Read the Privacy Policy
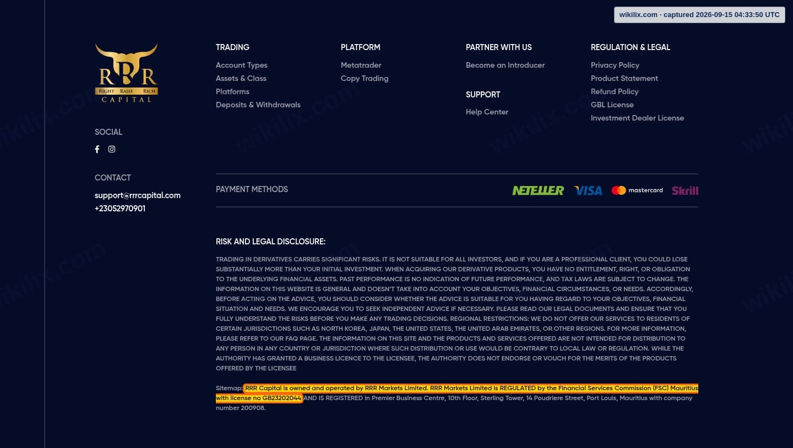This screenshot has width=793, height=448. pyautogui.click(x=615, y=65)
